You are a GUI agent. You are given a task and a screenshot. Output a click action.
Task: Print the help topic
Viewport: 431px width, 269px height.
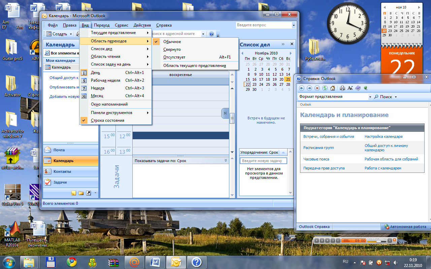point(342,88)
